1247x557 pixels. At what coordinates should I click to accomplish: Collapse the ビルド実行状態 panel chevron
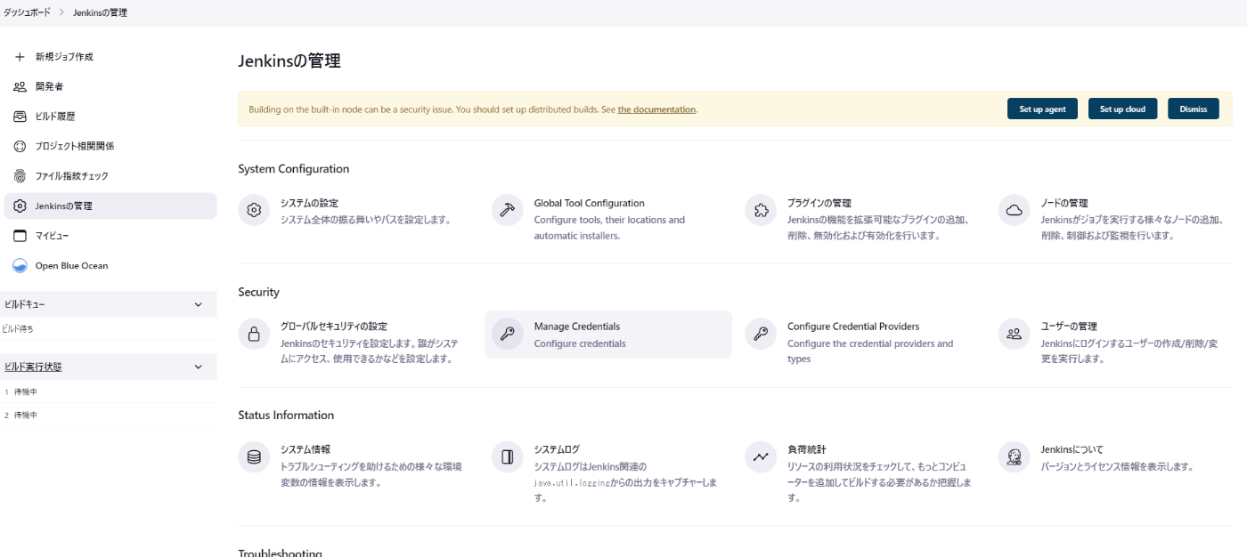pos(198,367)
